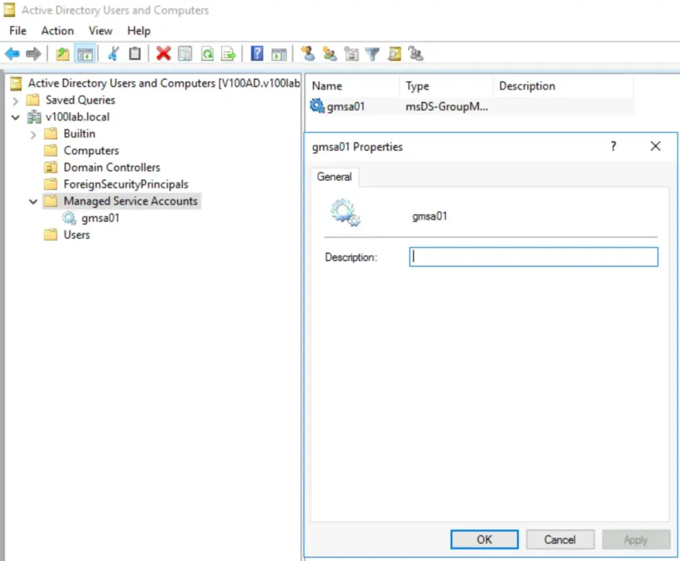Click the Domain Controllers folder icon

(x=51, y=167)
